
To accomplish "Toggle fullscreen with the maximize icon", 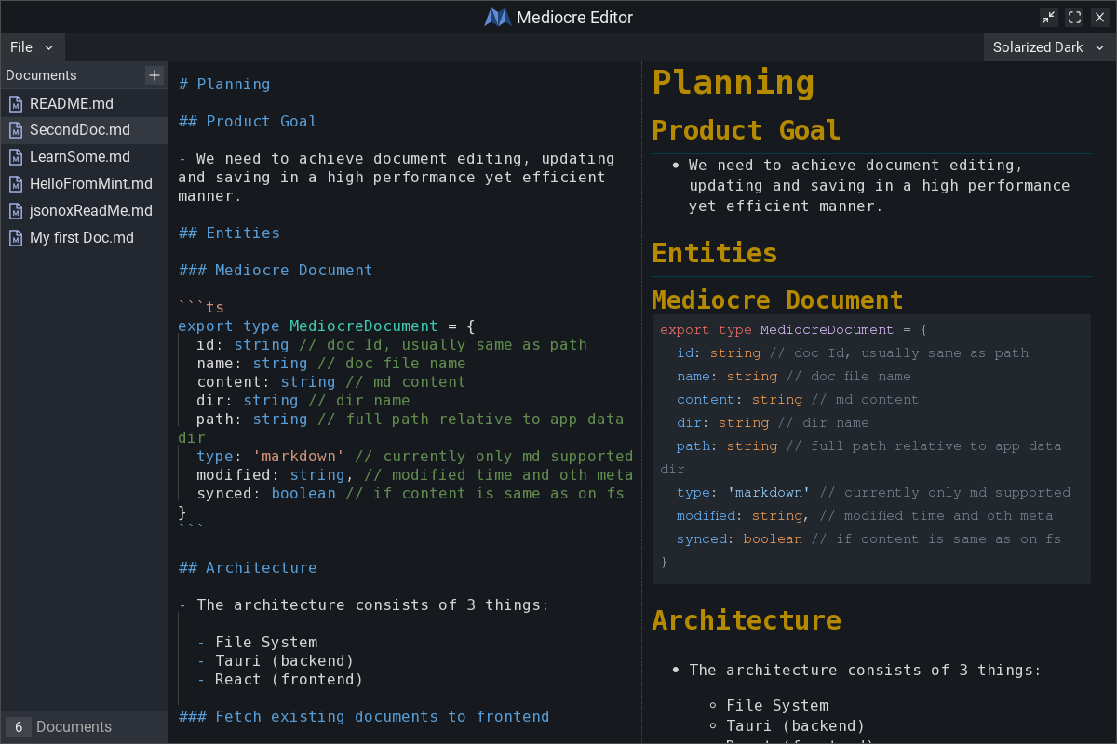I will pos(1074,18).
